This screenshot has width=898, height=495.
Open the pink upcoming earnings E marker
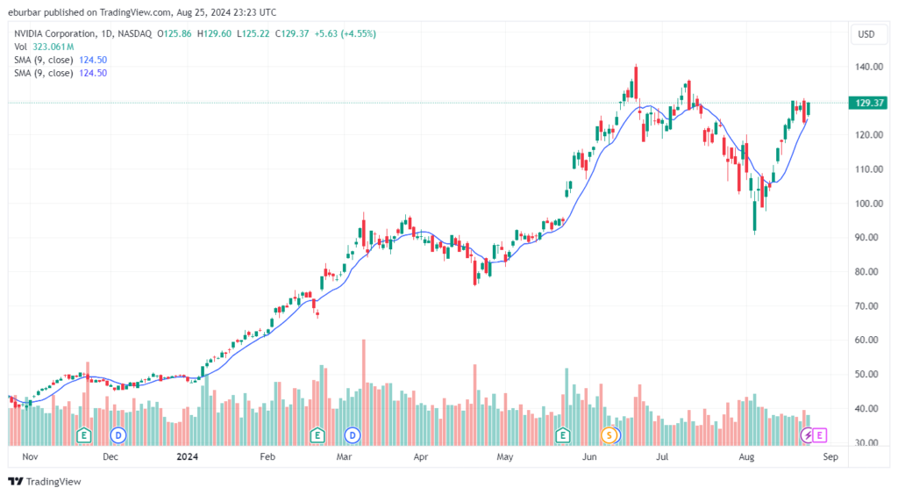(x=820, y=434)
